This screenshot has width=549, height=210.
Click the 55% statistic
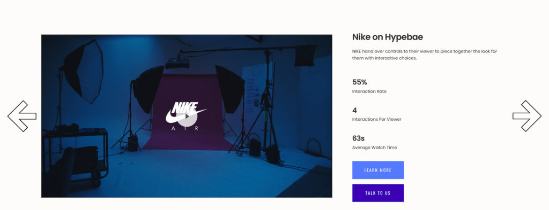click(x=360, y=82)
